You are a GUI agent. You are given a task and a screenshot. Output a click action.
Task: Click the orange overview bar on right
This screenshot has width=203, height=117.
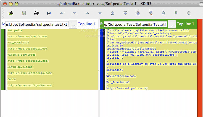tap(200, 69)
